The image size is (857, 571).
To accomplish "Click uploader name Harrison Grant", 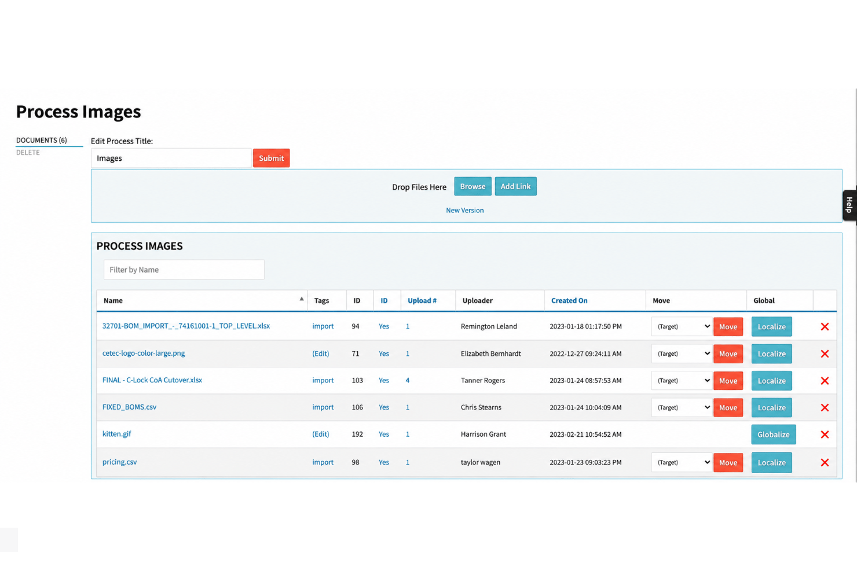I will pos(484,434).
